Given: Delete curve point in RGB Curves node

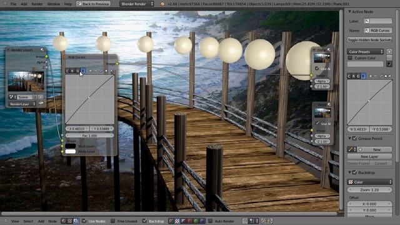Looking at the screenshot, I should pos(111,71).
